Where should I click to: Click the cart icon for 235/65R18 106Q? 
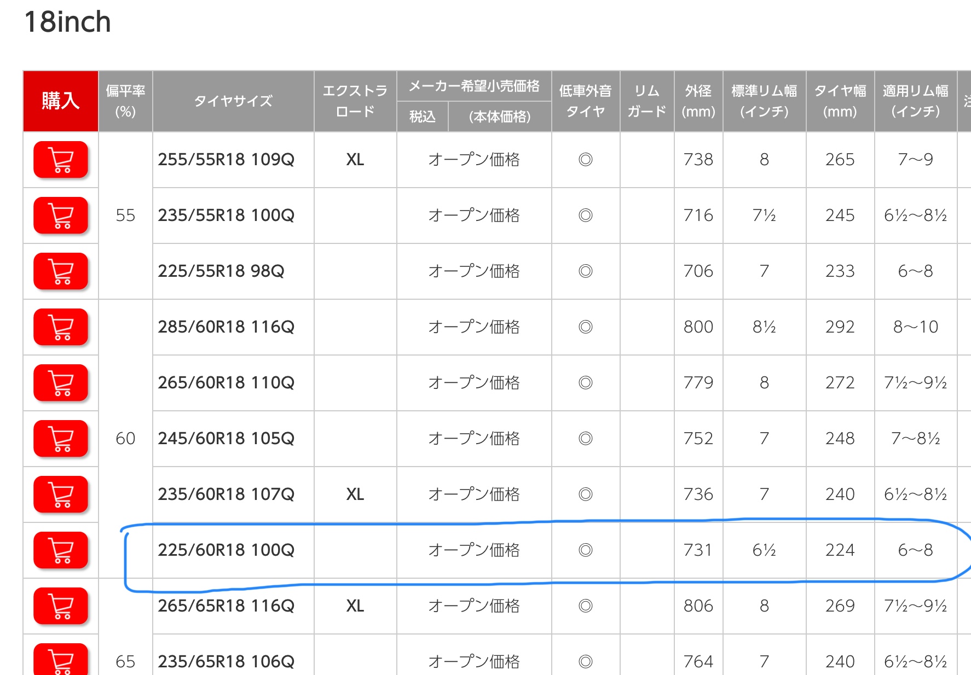click(x=61, y=660)
